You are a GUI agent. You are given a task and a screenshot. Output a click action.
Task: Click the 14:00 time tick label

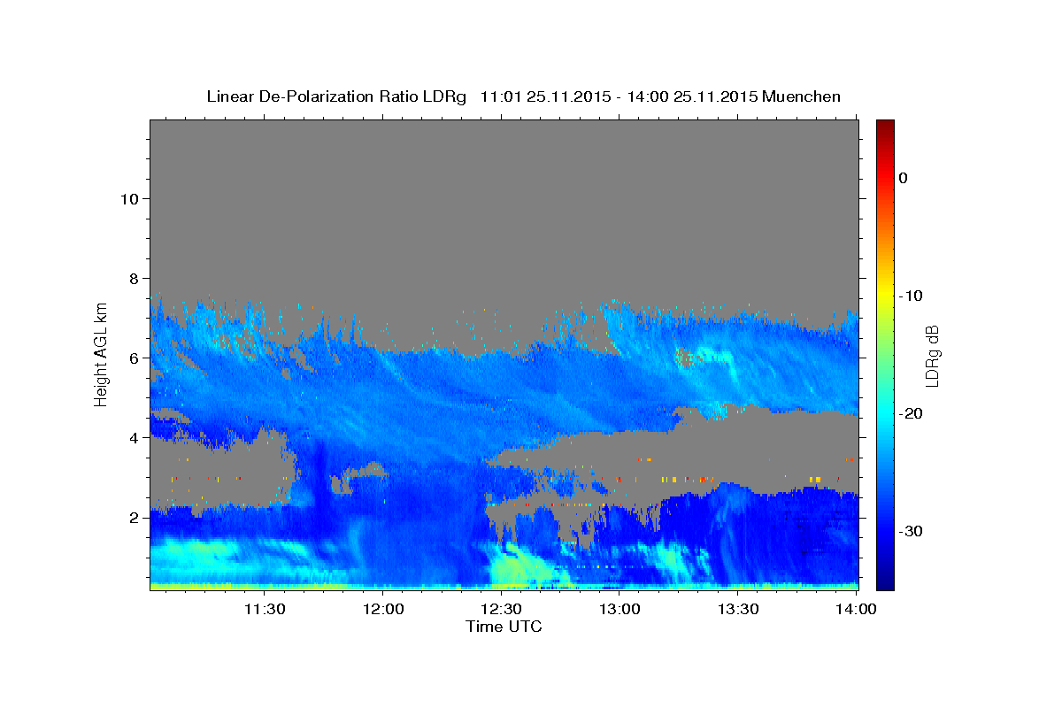tap(856, 609)
